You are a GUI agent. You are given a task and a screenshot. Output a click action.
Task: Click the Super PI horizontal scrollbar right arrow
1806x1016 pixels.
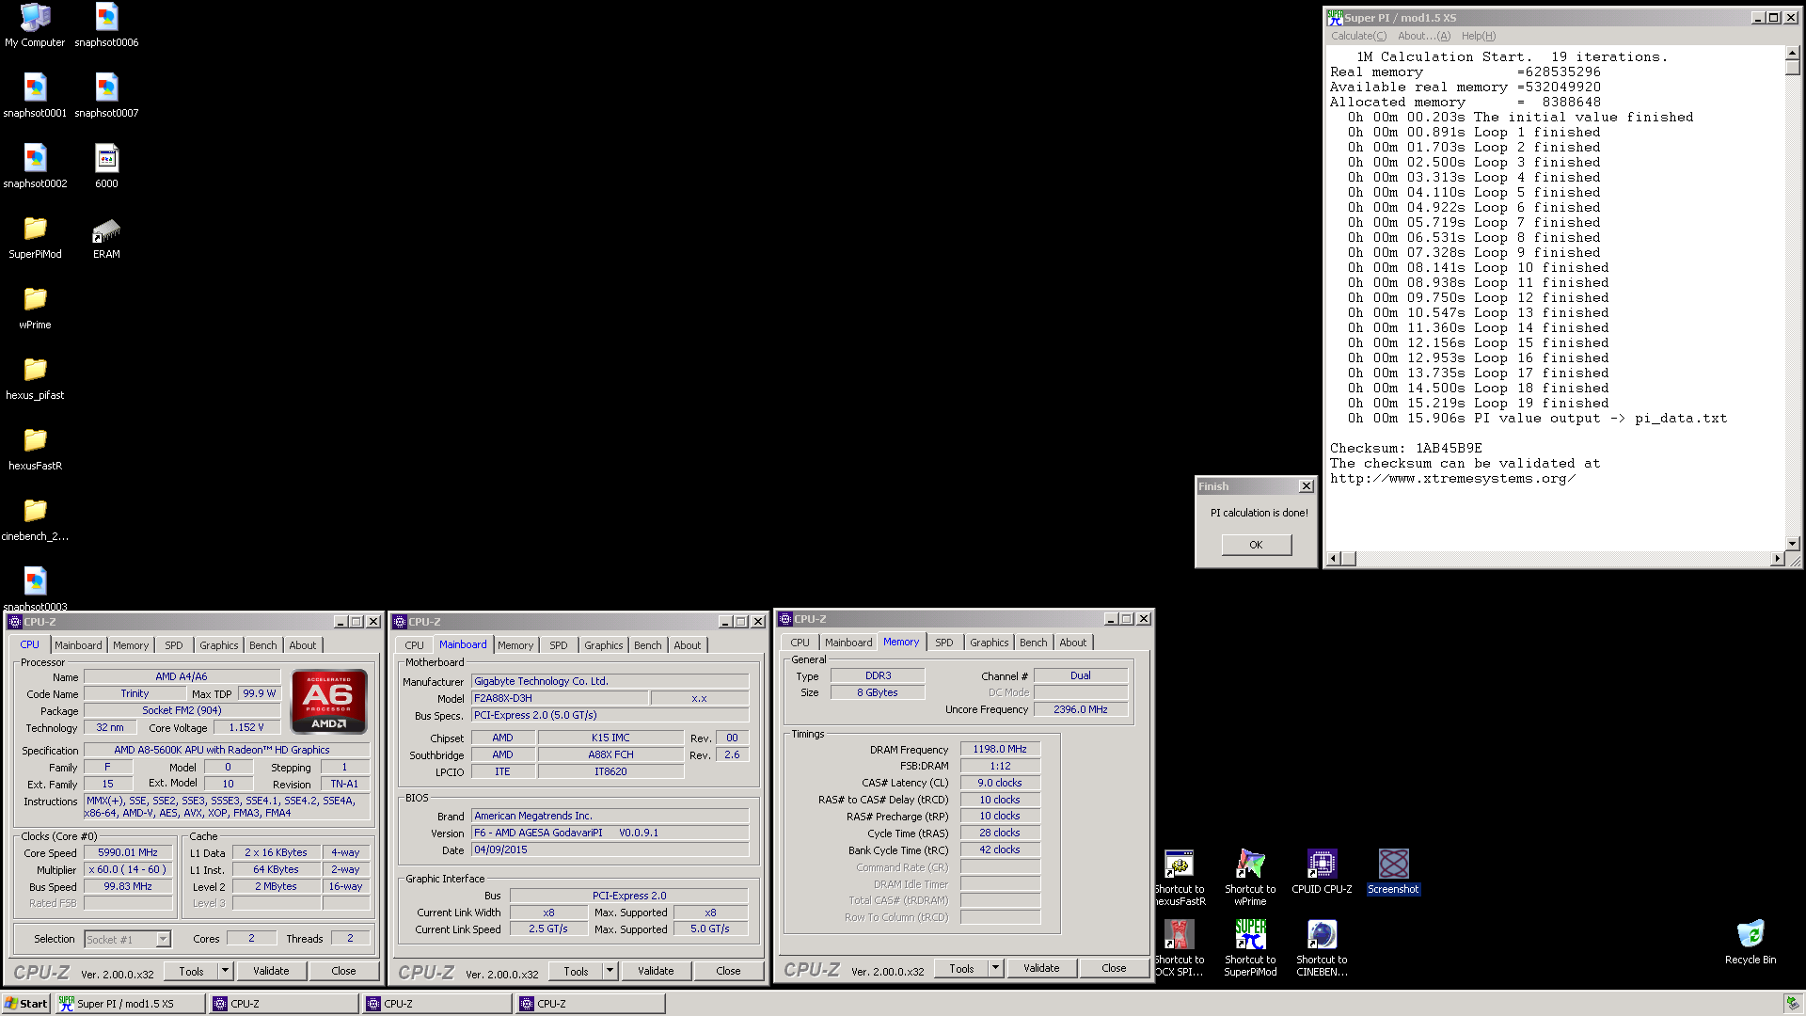1777,559
